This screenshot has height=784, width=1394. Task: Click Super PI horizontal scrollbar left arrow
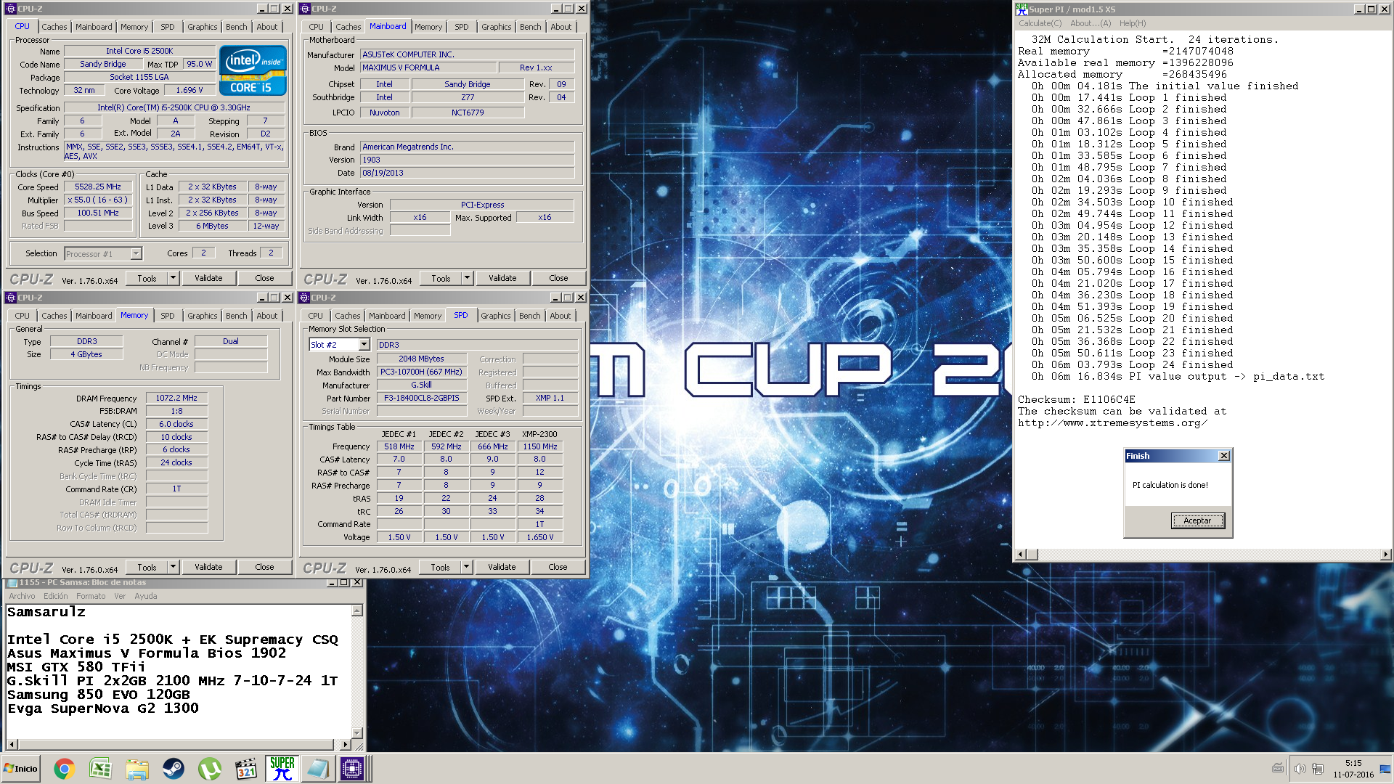tap(1020, 555)
